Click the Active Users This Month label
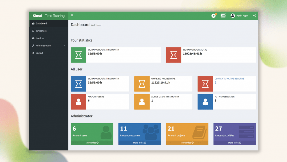 [x=165, y=97]
